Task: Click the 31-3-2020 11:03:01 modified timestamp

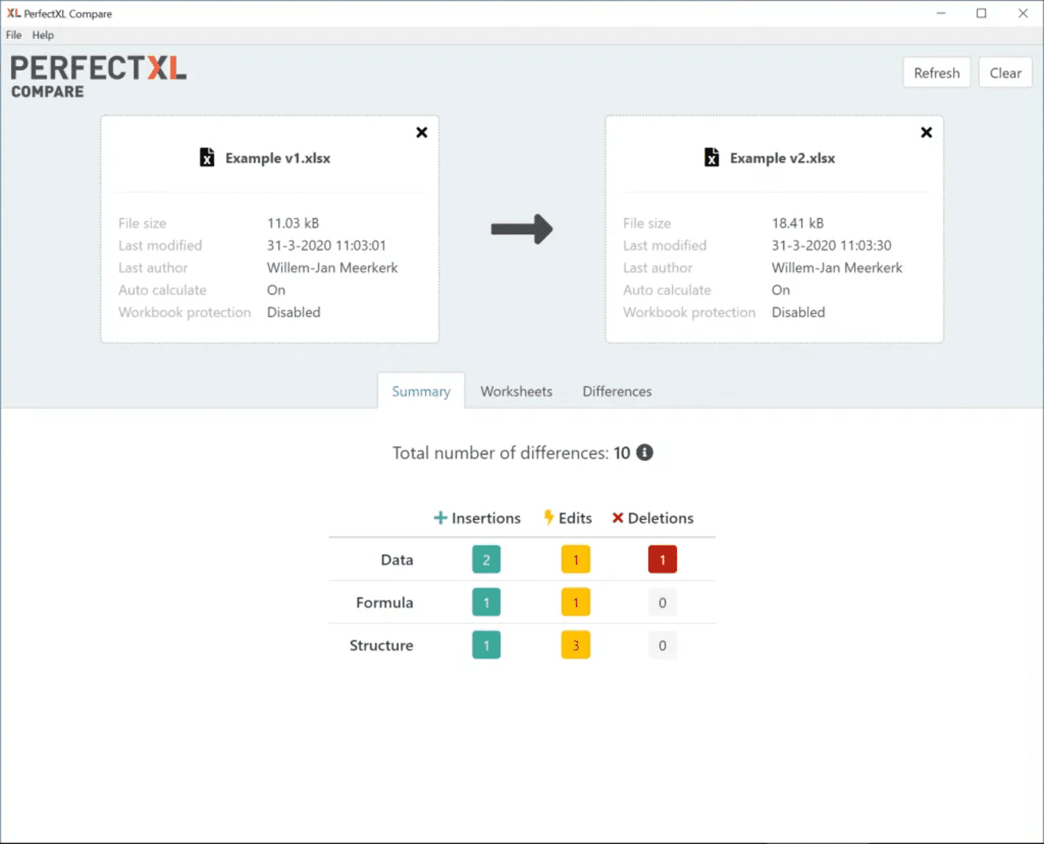Action: (326, 245)
